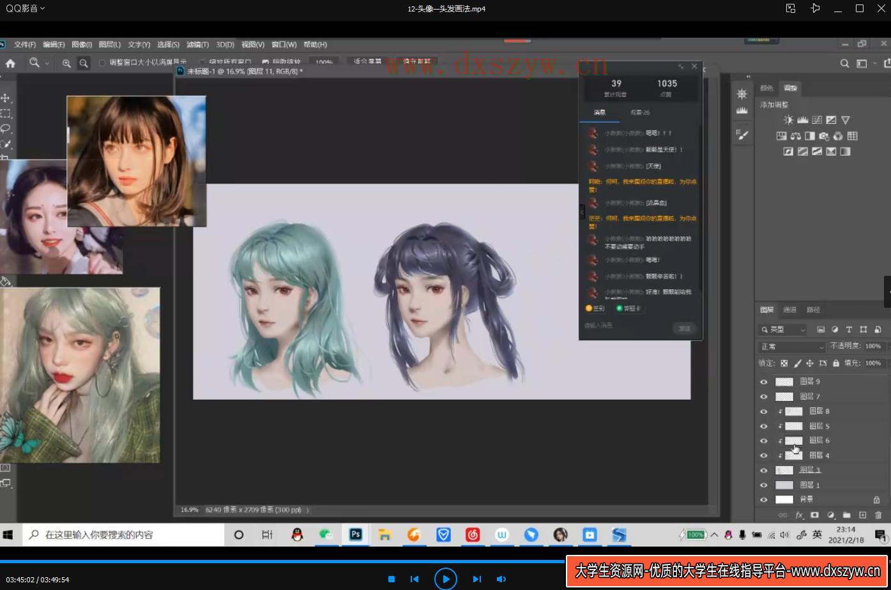Add Vibrance adjustment triangle icon
891x590 pixels.
[846, 120]
